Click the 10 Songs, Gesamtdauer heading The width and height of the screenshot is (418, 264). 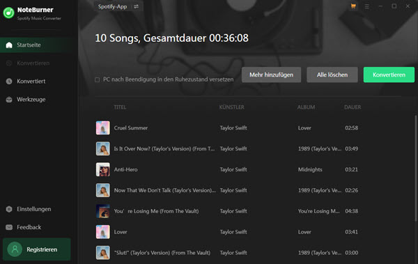[171, 38]
